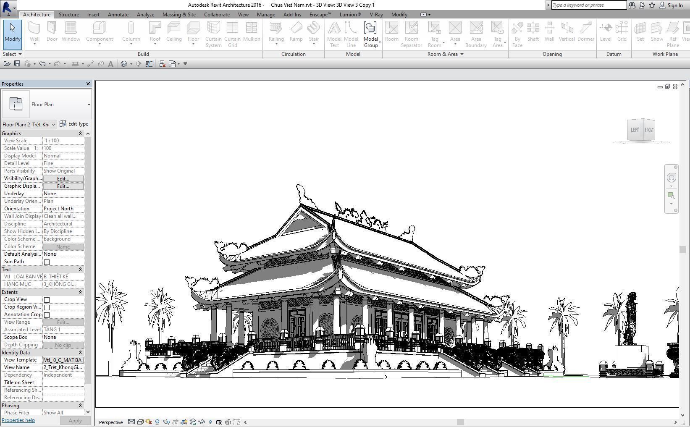Screen dimensions: 690x427
Task: Click the Save icon in quick access toolbar
Action: 17,64
